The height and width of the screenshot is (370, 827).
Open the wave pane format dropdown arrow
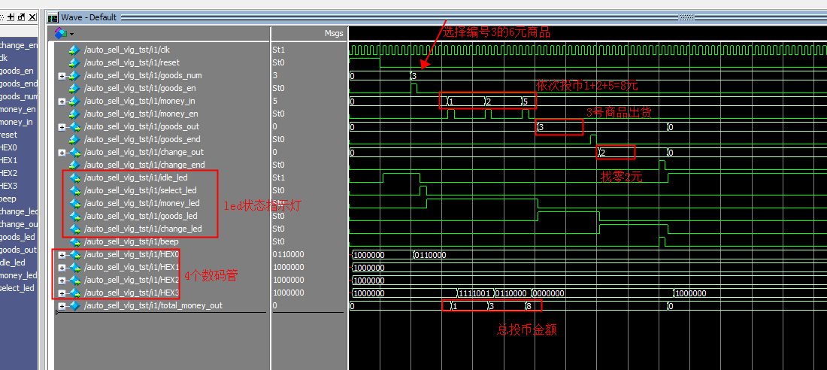[x=71, y=34]
